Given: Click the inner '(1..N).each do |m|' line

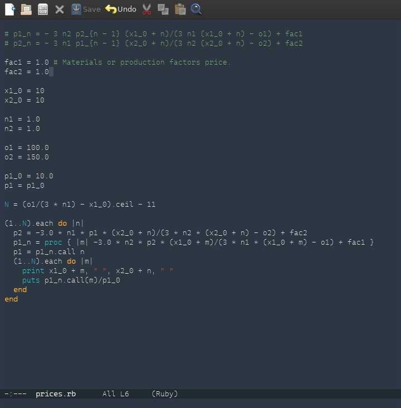Looking at the screenshot, I should click(53, 261).
